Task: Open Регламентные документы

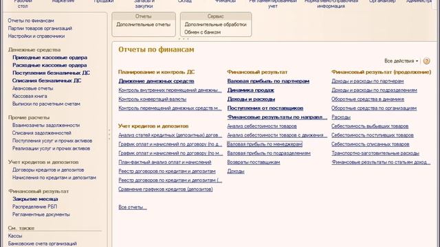Action: click(x=41, y=214)
